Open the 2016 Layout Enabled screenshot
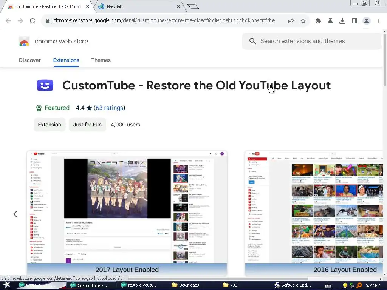This screenshot has width=387, height=290. coord(314,213)
